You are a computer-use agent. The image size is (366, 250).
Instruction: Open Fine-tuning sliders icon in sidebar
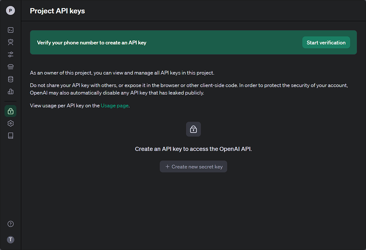10,55
